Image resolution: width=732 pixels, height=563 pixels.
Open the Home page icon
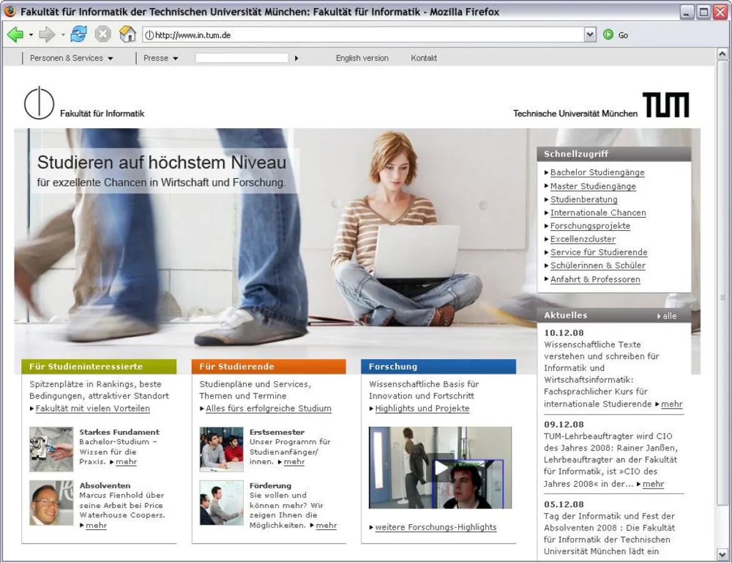click(127, 35)
